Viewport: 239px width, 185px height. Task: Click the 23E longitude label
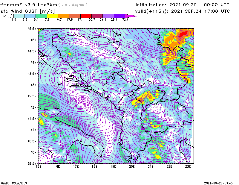tap(188, 166)
